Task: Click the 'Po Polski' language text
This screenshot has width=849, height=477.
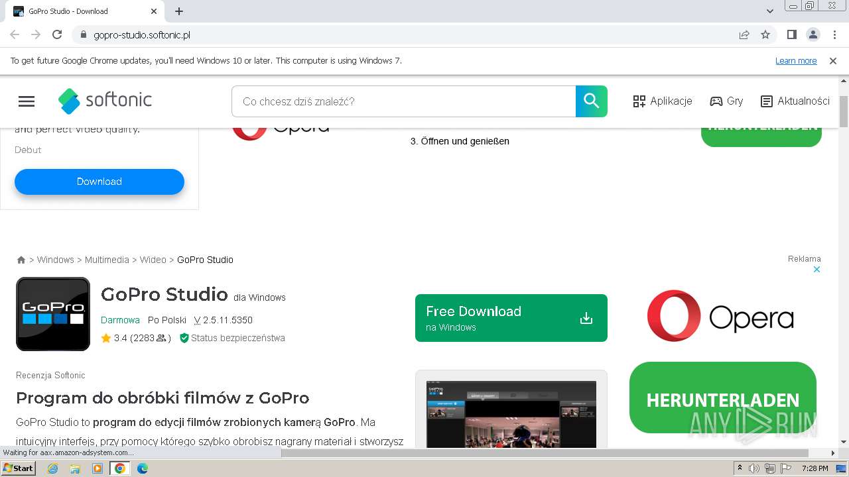Action: pos(167,320)
